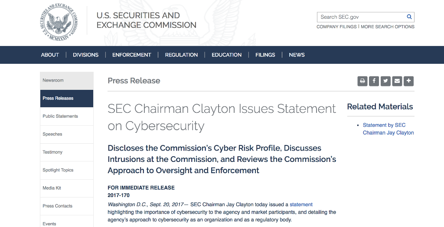
Task: Email this press release via envelope icon
Action: click(397, 81)
